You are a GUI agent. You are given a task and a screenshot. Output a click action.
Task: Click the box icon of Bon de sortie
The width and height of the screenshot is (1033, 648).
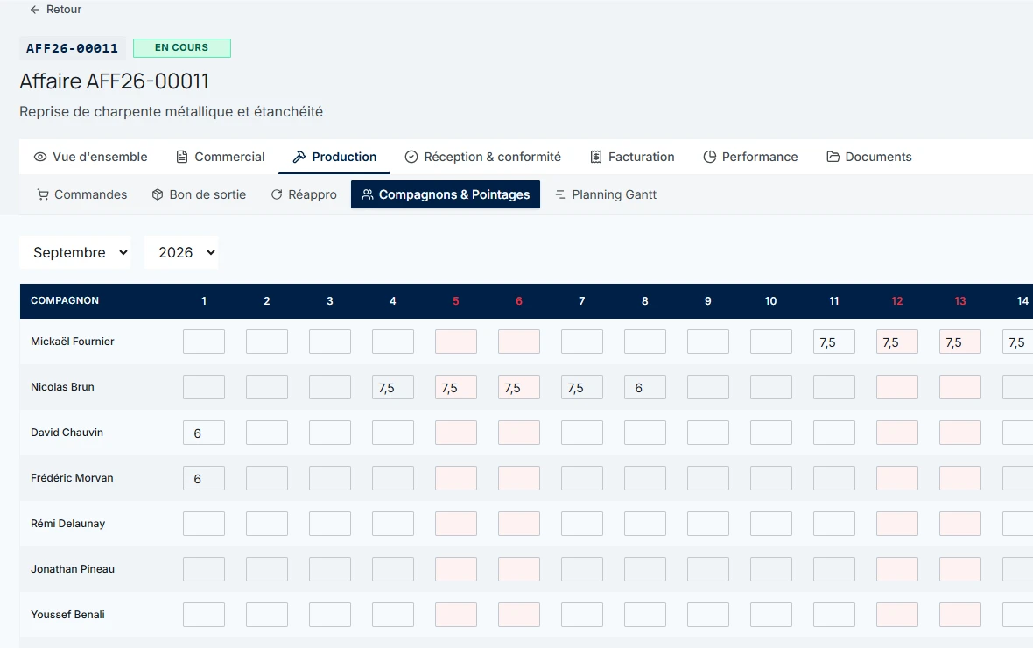click(x=158, y=194)
